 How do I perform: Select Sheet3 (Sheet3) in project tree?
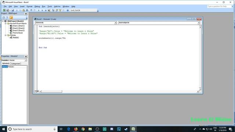click(x=19, y=30)
